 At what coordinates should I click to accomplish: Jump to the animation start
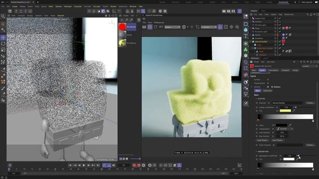(70, 165)
